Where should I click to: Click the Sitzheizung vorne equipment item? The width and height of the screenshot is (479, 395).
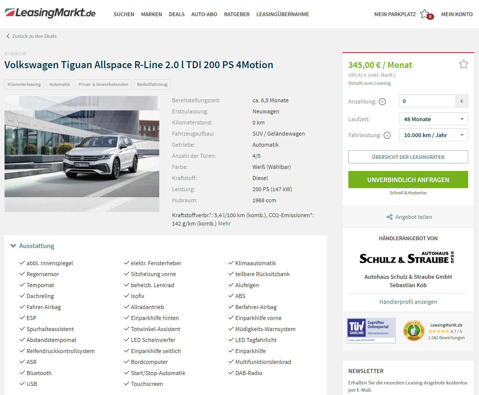tap(153, 274)
